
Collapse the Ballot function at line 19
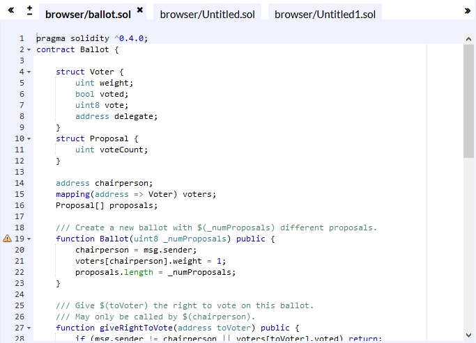(29, 239)
